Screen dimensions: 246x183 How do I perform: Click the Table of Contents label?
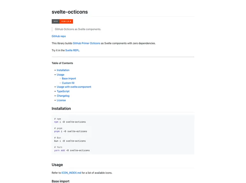62,63
